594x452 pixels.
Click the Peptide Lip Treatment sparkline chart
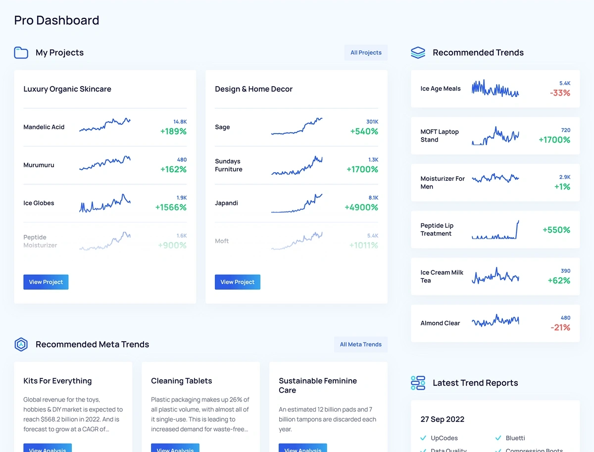pos(495,230)
